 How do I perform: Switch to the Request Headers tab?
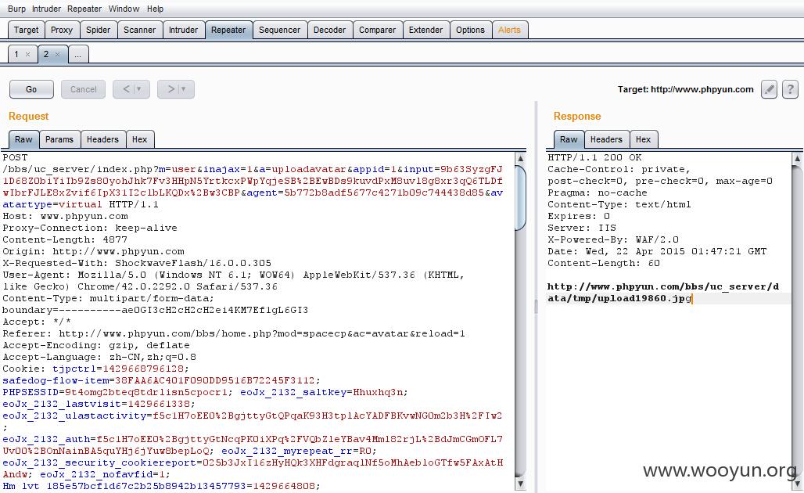[102, 139]
